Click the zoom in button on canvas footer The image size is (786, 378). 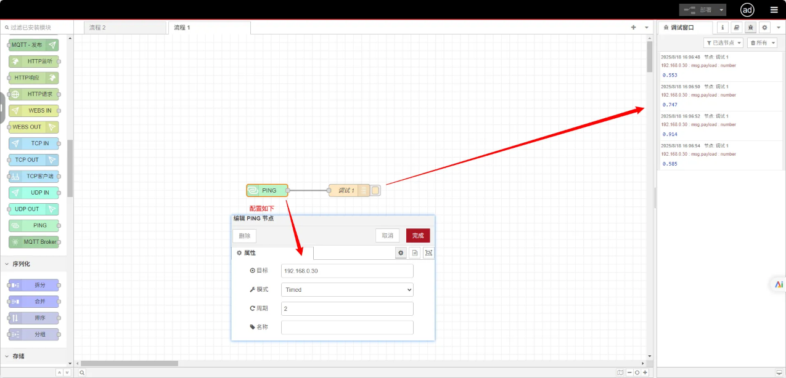pos(645,372)
